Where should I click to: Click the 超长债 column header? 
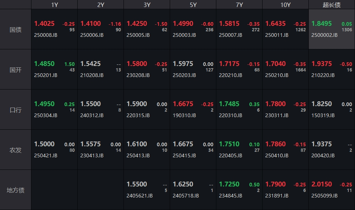coord(332,5)
